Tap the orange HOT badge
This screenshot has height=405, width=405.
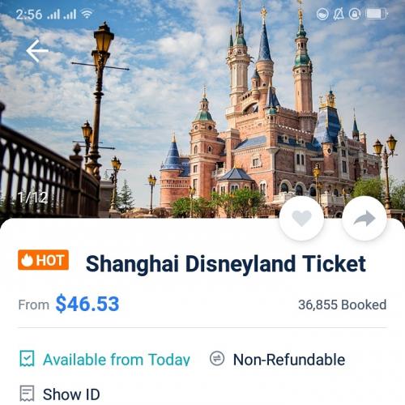click(43, 260)
